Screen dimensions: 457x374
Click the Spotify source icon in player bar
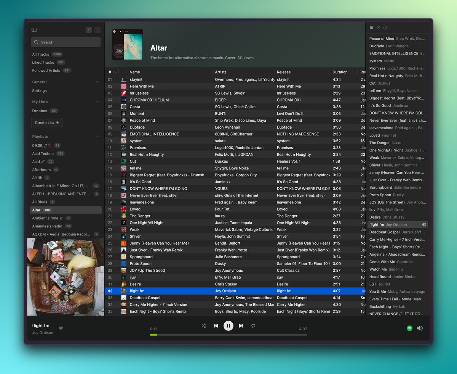(x=409, y=328)
